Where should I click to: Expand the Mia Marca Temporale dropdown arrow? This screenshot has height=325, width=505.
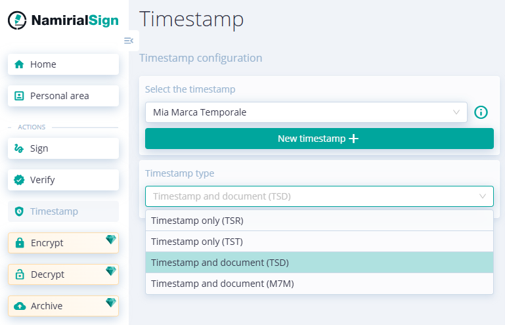pyautogui.click(x=456, y=112)
